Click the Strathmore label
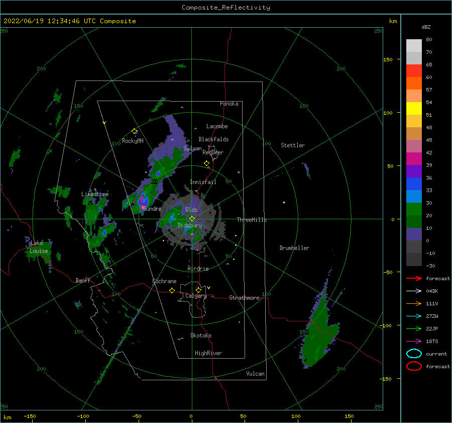The width and height of the screenshot is (452, 423). point(244,298)
